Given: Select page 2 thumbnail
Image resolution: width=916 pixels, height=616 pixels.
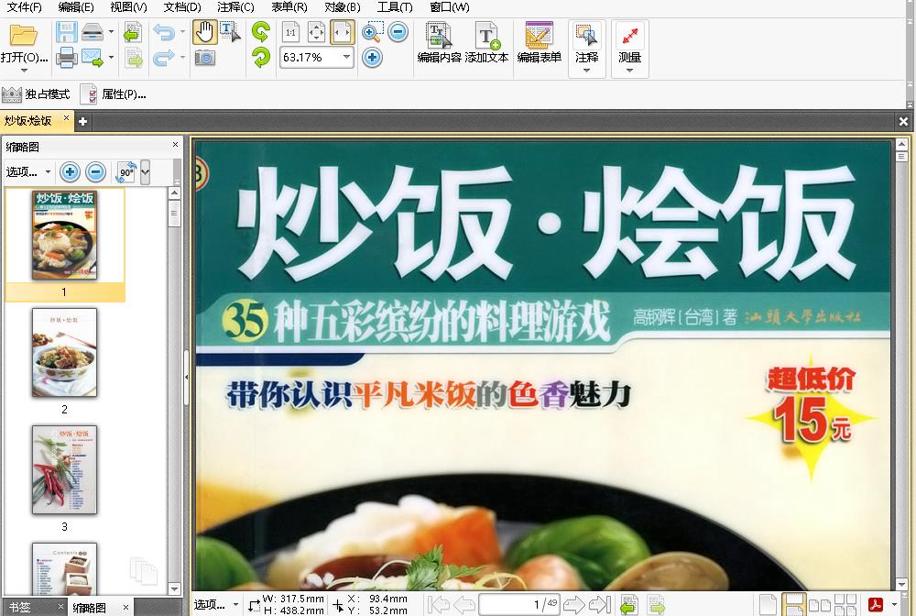Looking at the screenshot, I should click(64, 352).
